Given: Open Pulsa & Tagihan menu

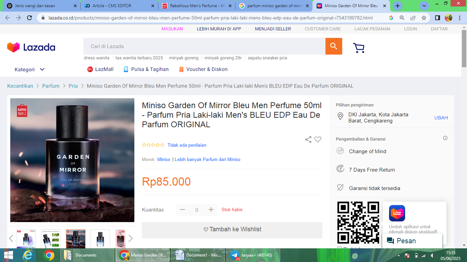Looking at the screenshot, I should [x=146, y=69].
